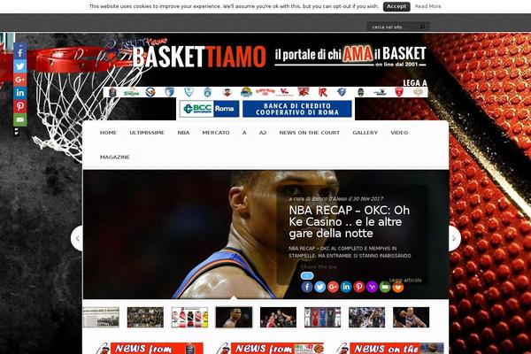Select MERCATO in the navigation
531x354 pixels.
pyautogui.click(x=216, y=133)
